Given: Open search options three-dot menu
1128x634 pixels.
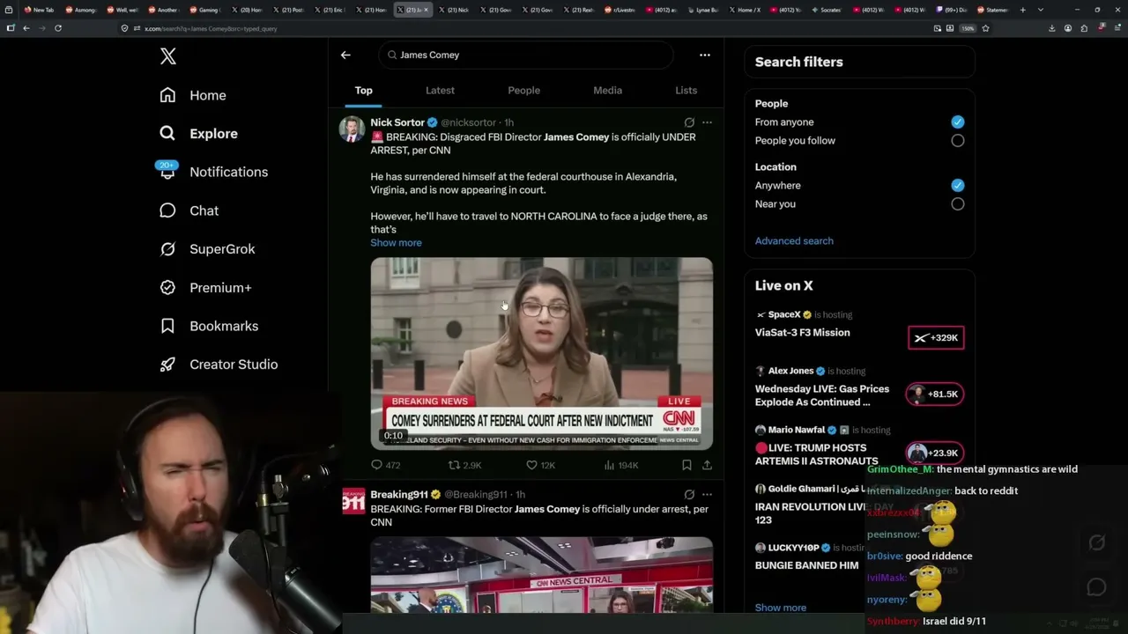Looking at the screenshot, I should coord(705,55).
